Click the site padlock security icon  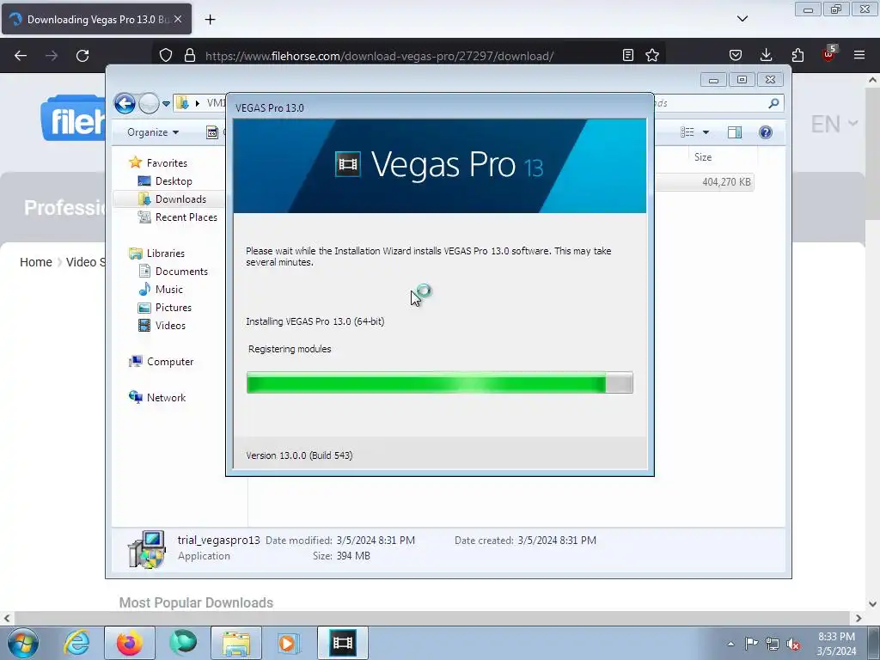tap(190, 56)
